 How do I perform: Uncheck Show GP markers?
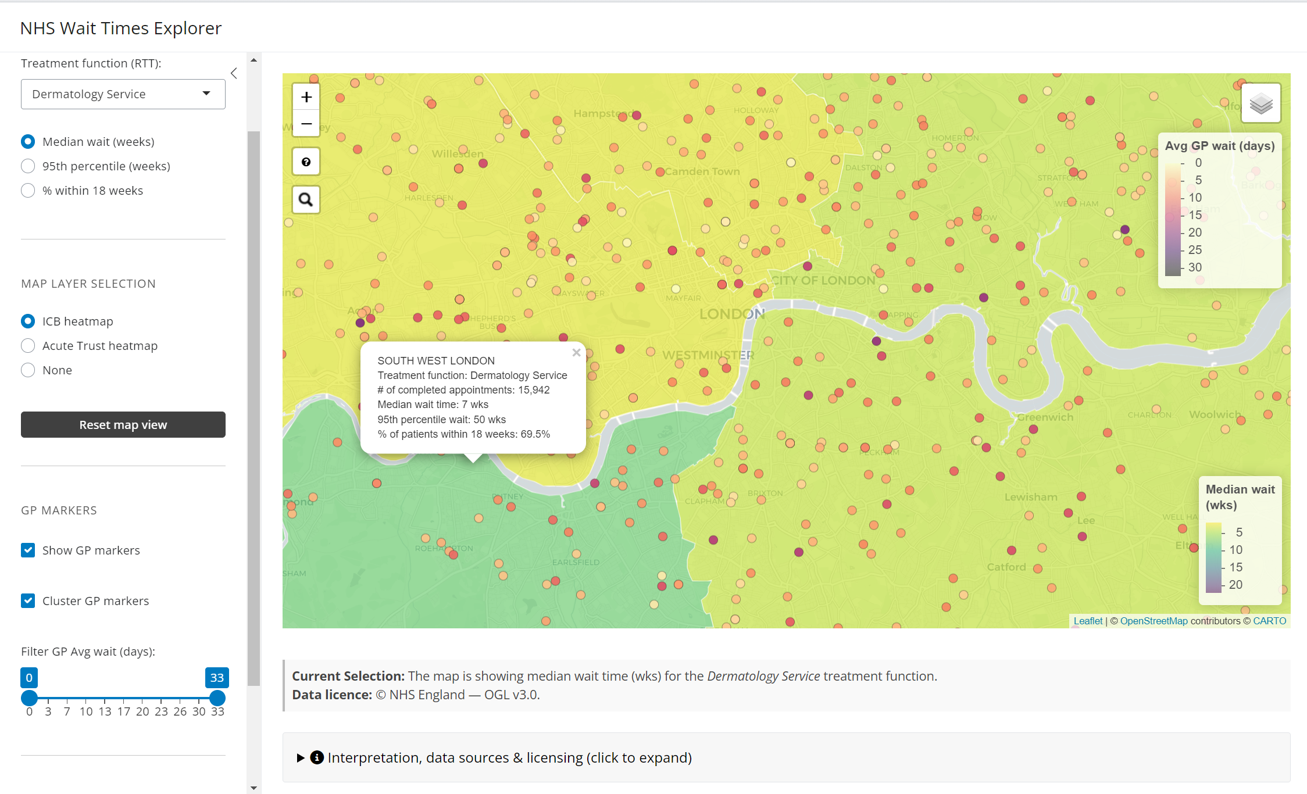pos(28,550)
